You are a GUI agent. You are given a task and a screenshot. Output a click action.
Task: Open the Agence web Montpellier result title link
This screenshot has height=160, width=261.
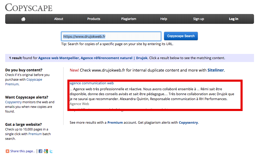coord(93,58)
